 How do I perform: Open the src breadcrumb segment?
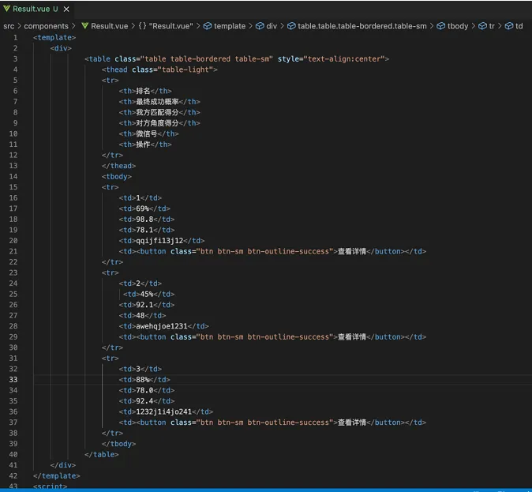tap(9, 26)
